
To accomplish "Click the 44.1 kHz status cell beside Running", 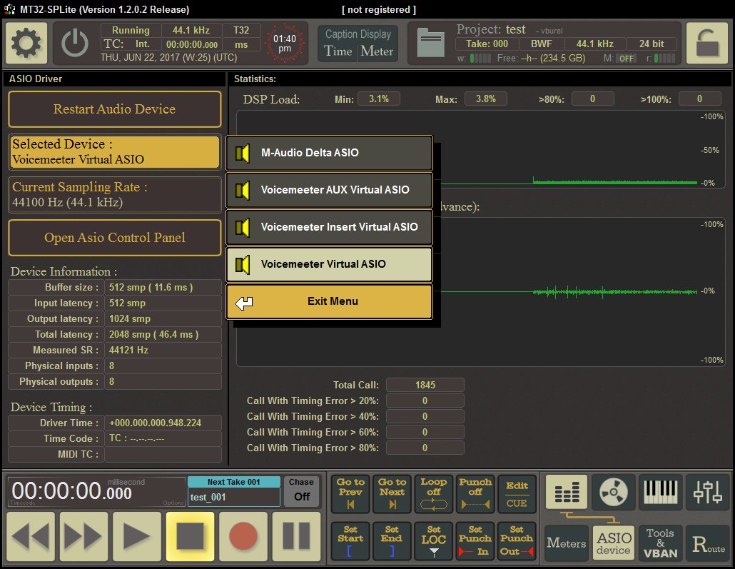I will 191,30.
